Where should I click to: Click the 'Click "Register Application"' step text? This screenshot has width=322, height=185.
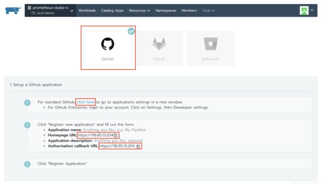[x=62, y=164]
